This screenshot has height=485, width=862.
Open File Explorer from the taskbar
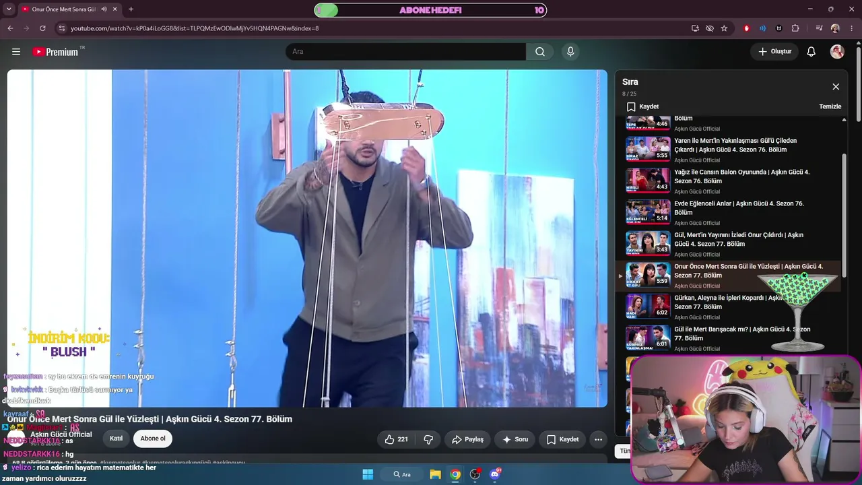pyautogui.click(x=435, y=474)
